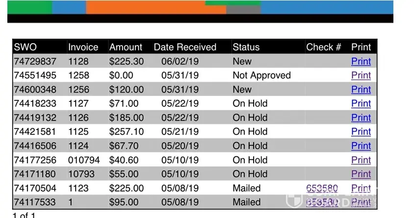This screenshot has width=414, height=218.
Task: Click the SWO column header
Action: coord(26,48)
